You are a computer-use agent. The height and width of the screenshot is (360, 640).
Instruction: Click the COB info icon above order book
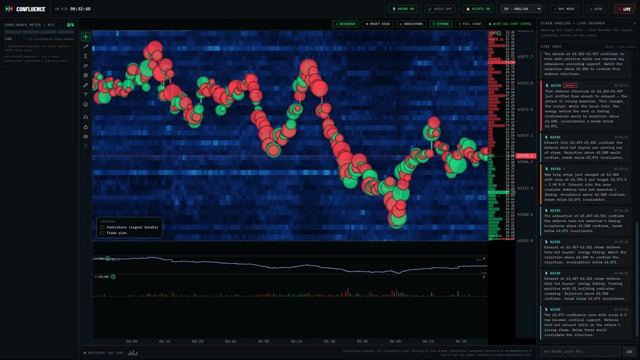pos(499,33)
